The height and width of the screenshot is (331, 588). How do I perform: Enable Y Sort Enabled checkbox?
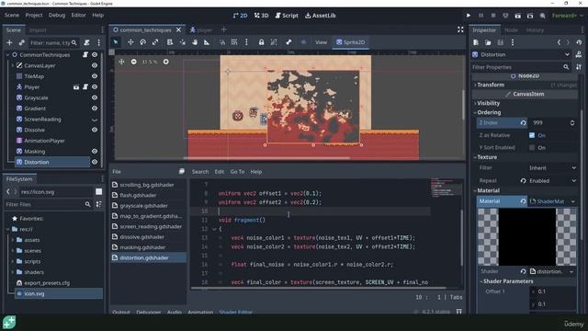532,147
